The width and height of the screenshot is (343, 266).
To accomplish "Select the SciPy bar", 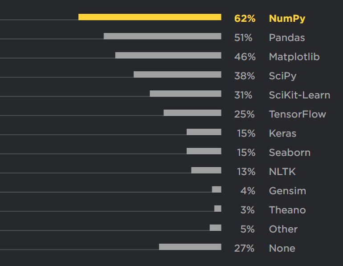I will pos(177,74).
